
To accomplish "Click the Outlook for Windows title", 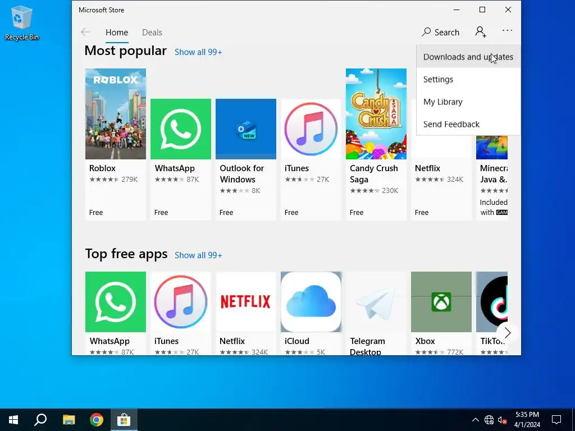I will coord(241,174).
